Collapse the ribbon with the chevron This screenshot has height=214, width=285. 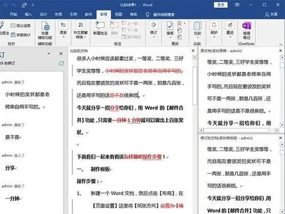tap(281, 44)
